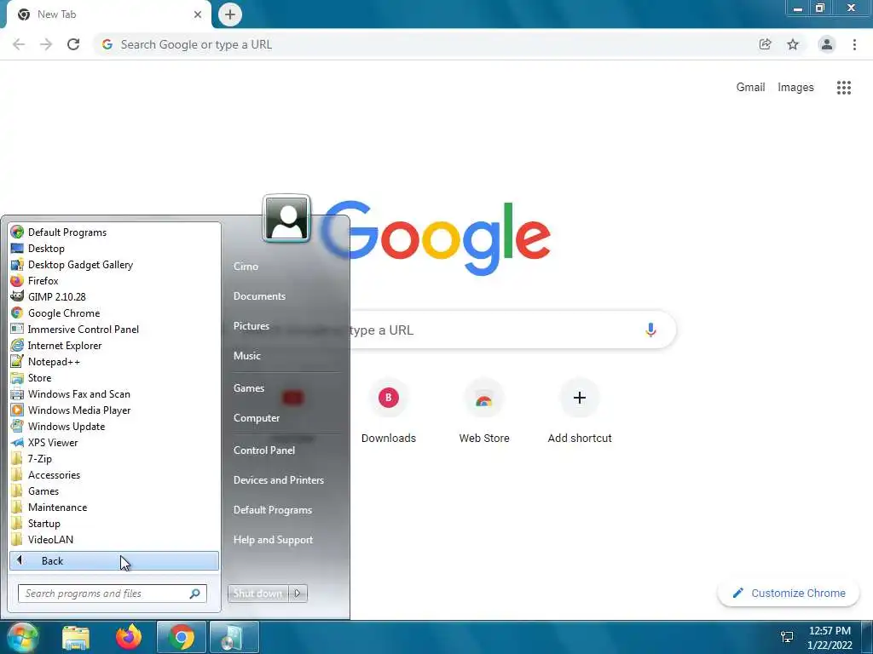
Task: Click the user account picture in Start menu
Action: [286, 219]
